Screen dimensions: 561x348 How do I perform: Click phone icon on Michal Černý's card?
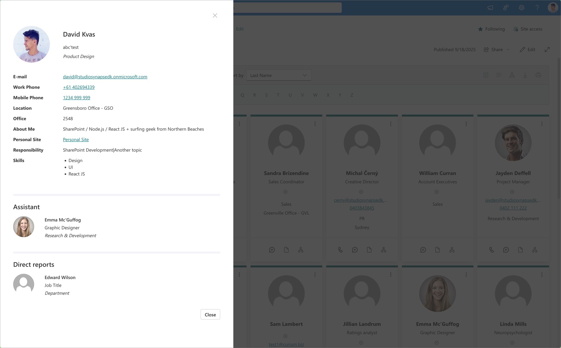pos(340,250)
